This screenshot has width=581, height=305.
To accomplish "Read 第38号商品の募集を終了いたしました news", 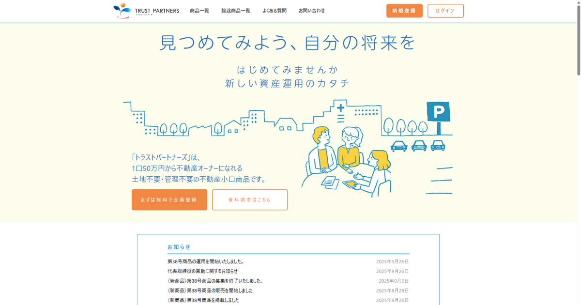I will tap(215, 281).
